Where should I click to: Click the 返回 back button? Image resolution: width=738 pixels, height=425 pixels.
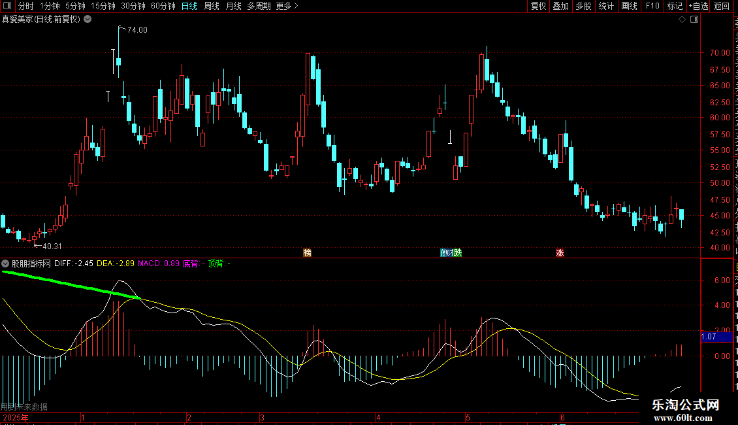(x=721, y=6)
